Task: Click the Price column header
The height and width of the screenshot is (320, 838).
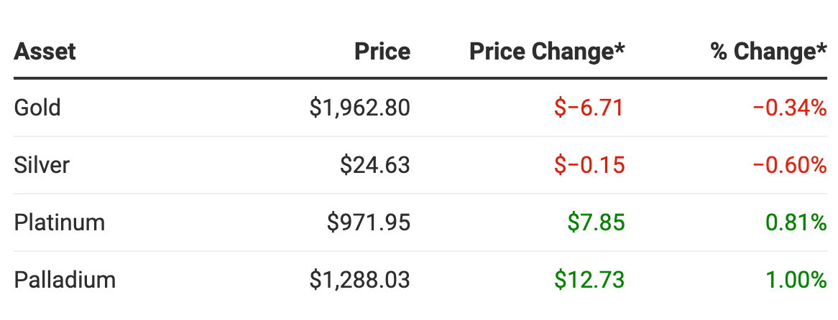Action: (x=382, y=52)
